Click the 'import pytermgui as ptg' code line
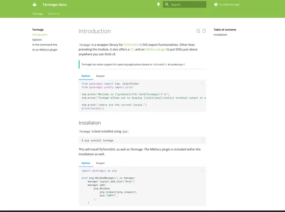 [x=99, y=171]
